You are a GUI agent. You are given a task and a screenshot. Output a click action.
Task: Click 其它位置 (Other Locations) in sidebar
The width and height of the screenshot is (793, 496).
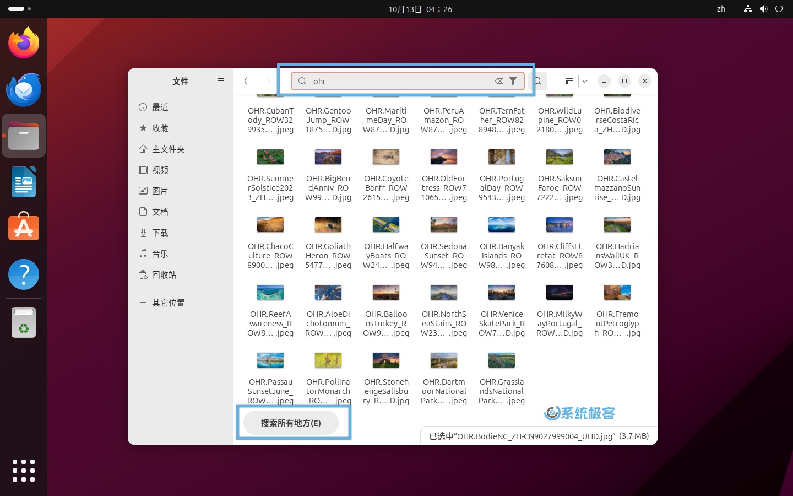pyautogui.click(x=181, y=303)
